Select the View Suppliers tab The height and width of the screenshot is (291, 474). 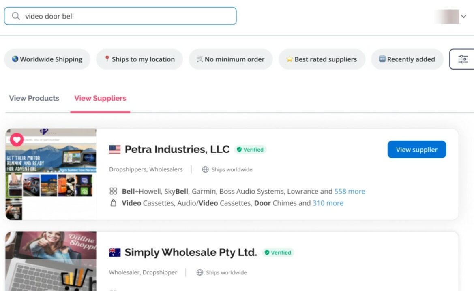(100, 98)
